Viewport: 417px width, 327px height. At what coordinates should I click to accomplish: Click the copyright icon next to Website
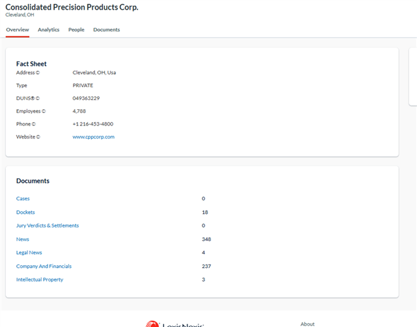point(38,137)
